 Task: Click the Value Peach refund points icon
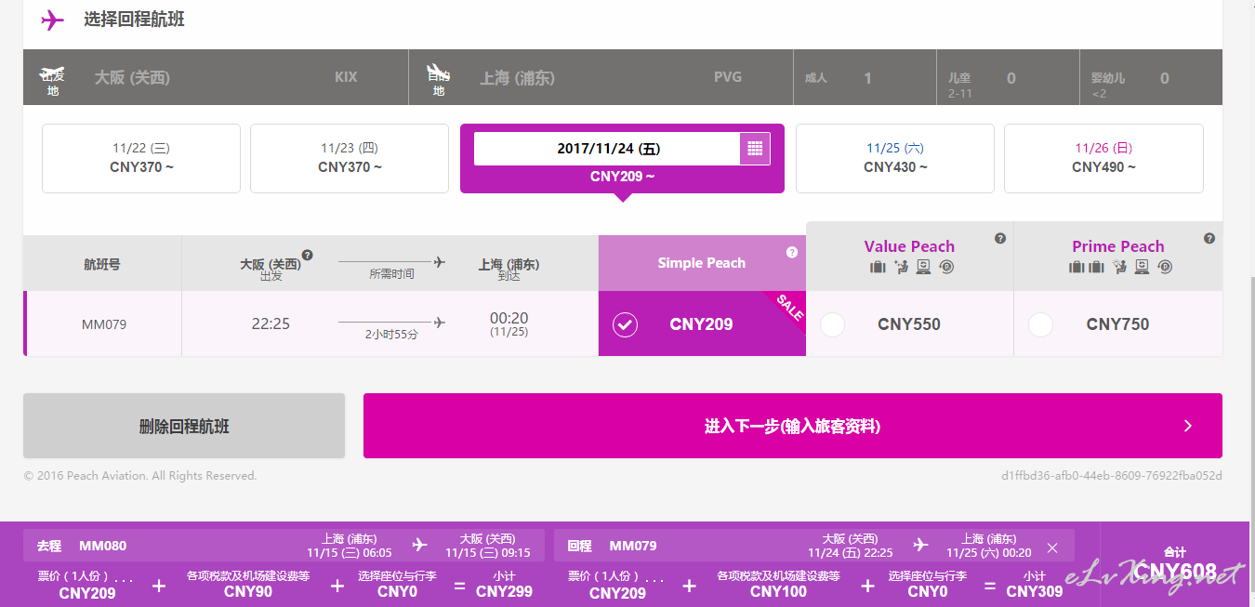(946, 268)
